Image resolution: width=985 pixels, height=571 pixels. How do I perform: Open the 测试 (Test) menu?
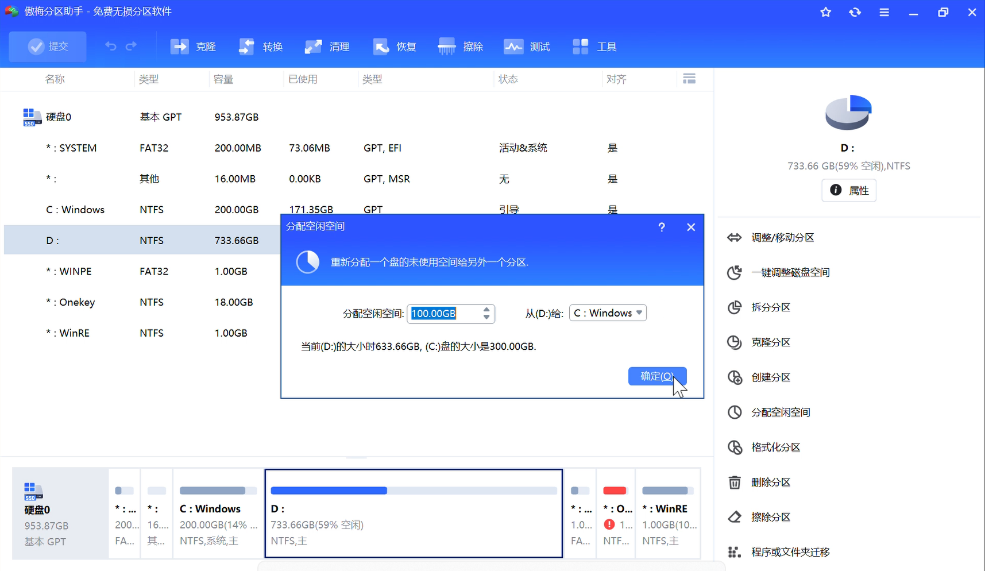pos(527,47)
